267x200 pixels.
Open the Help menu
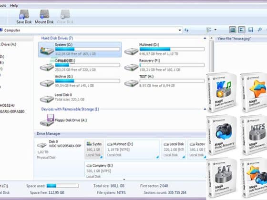[14, 5]
